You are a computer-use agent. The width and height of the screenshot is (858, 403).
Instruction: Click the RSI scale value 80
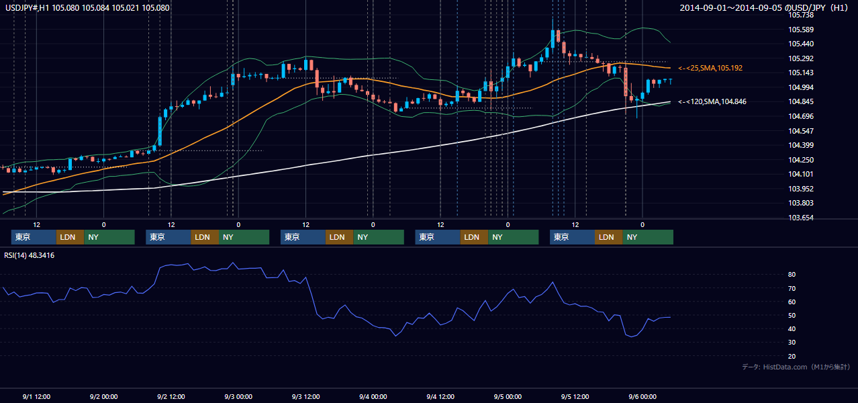pos(792,275)
